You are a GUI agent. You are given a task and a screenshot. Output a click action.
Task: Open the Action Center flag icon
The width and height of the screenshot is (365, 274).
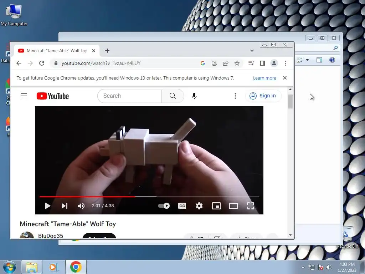click(x=320, y=267)
